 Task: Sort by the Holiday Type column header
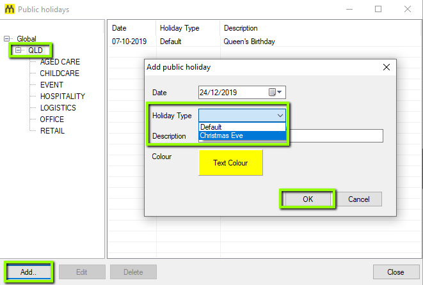(188, 28)
